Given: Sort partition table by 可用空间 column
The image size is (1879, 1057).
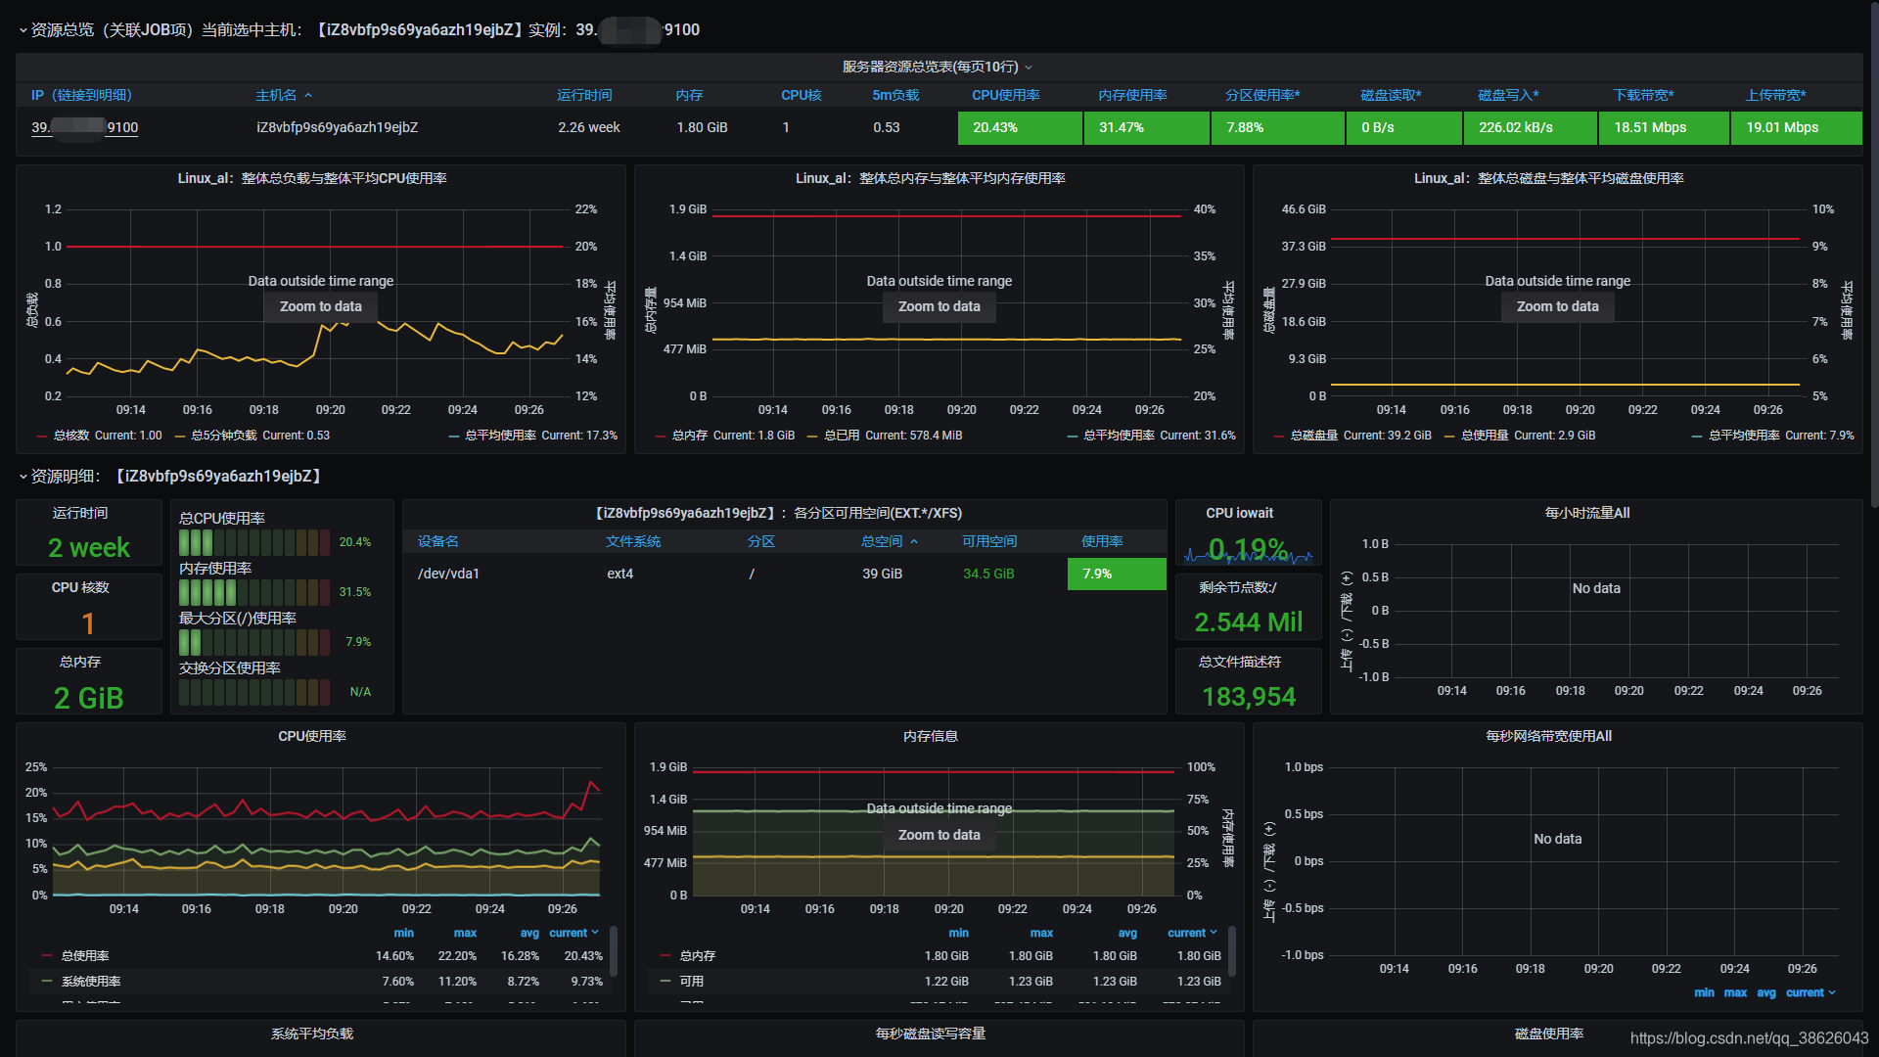Looking at the screenshot, I should [x=988, y=541].
